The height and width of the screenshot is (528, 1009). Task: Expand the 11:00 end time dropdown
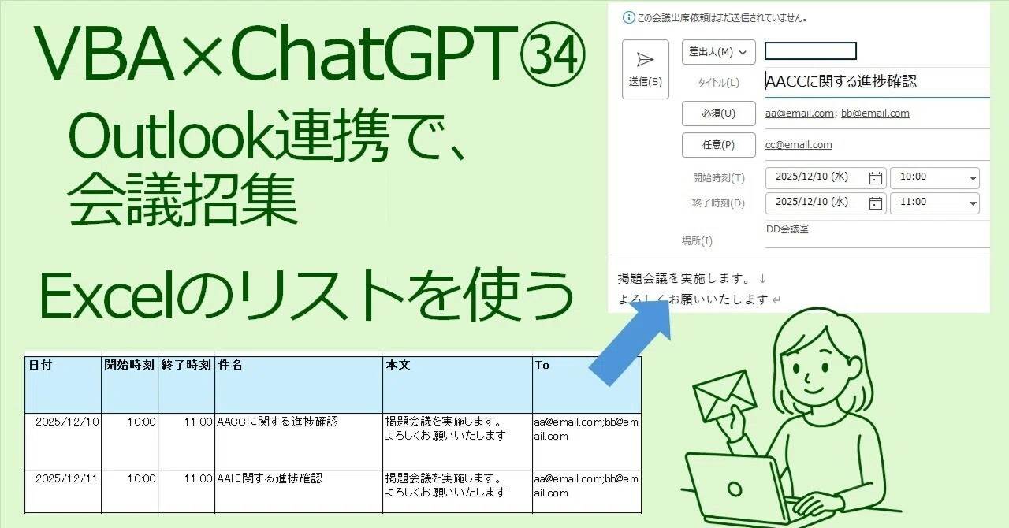point(973,203)
